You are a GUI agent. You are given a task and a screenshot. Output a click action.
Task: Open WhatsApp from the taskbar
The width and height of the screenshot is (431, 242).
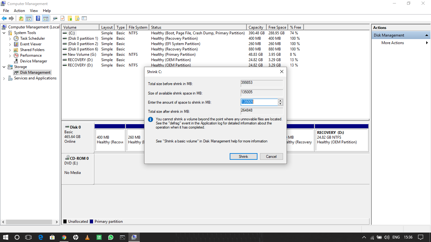point(110,237)
